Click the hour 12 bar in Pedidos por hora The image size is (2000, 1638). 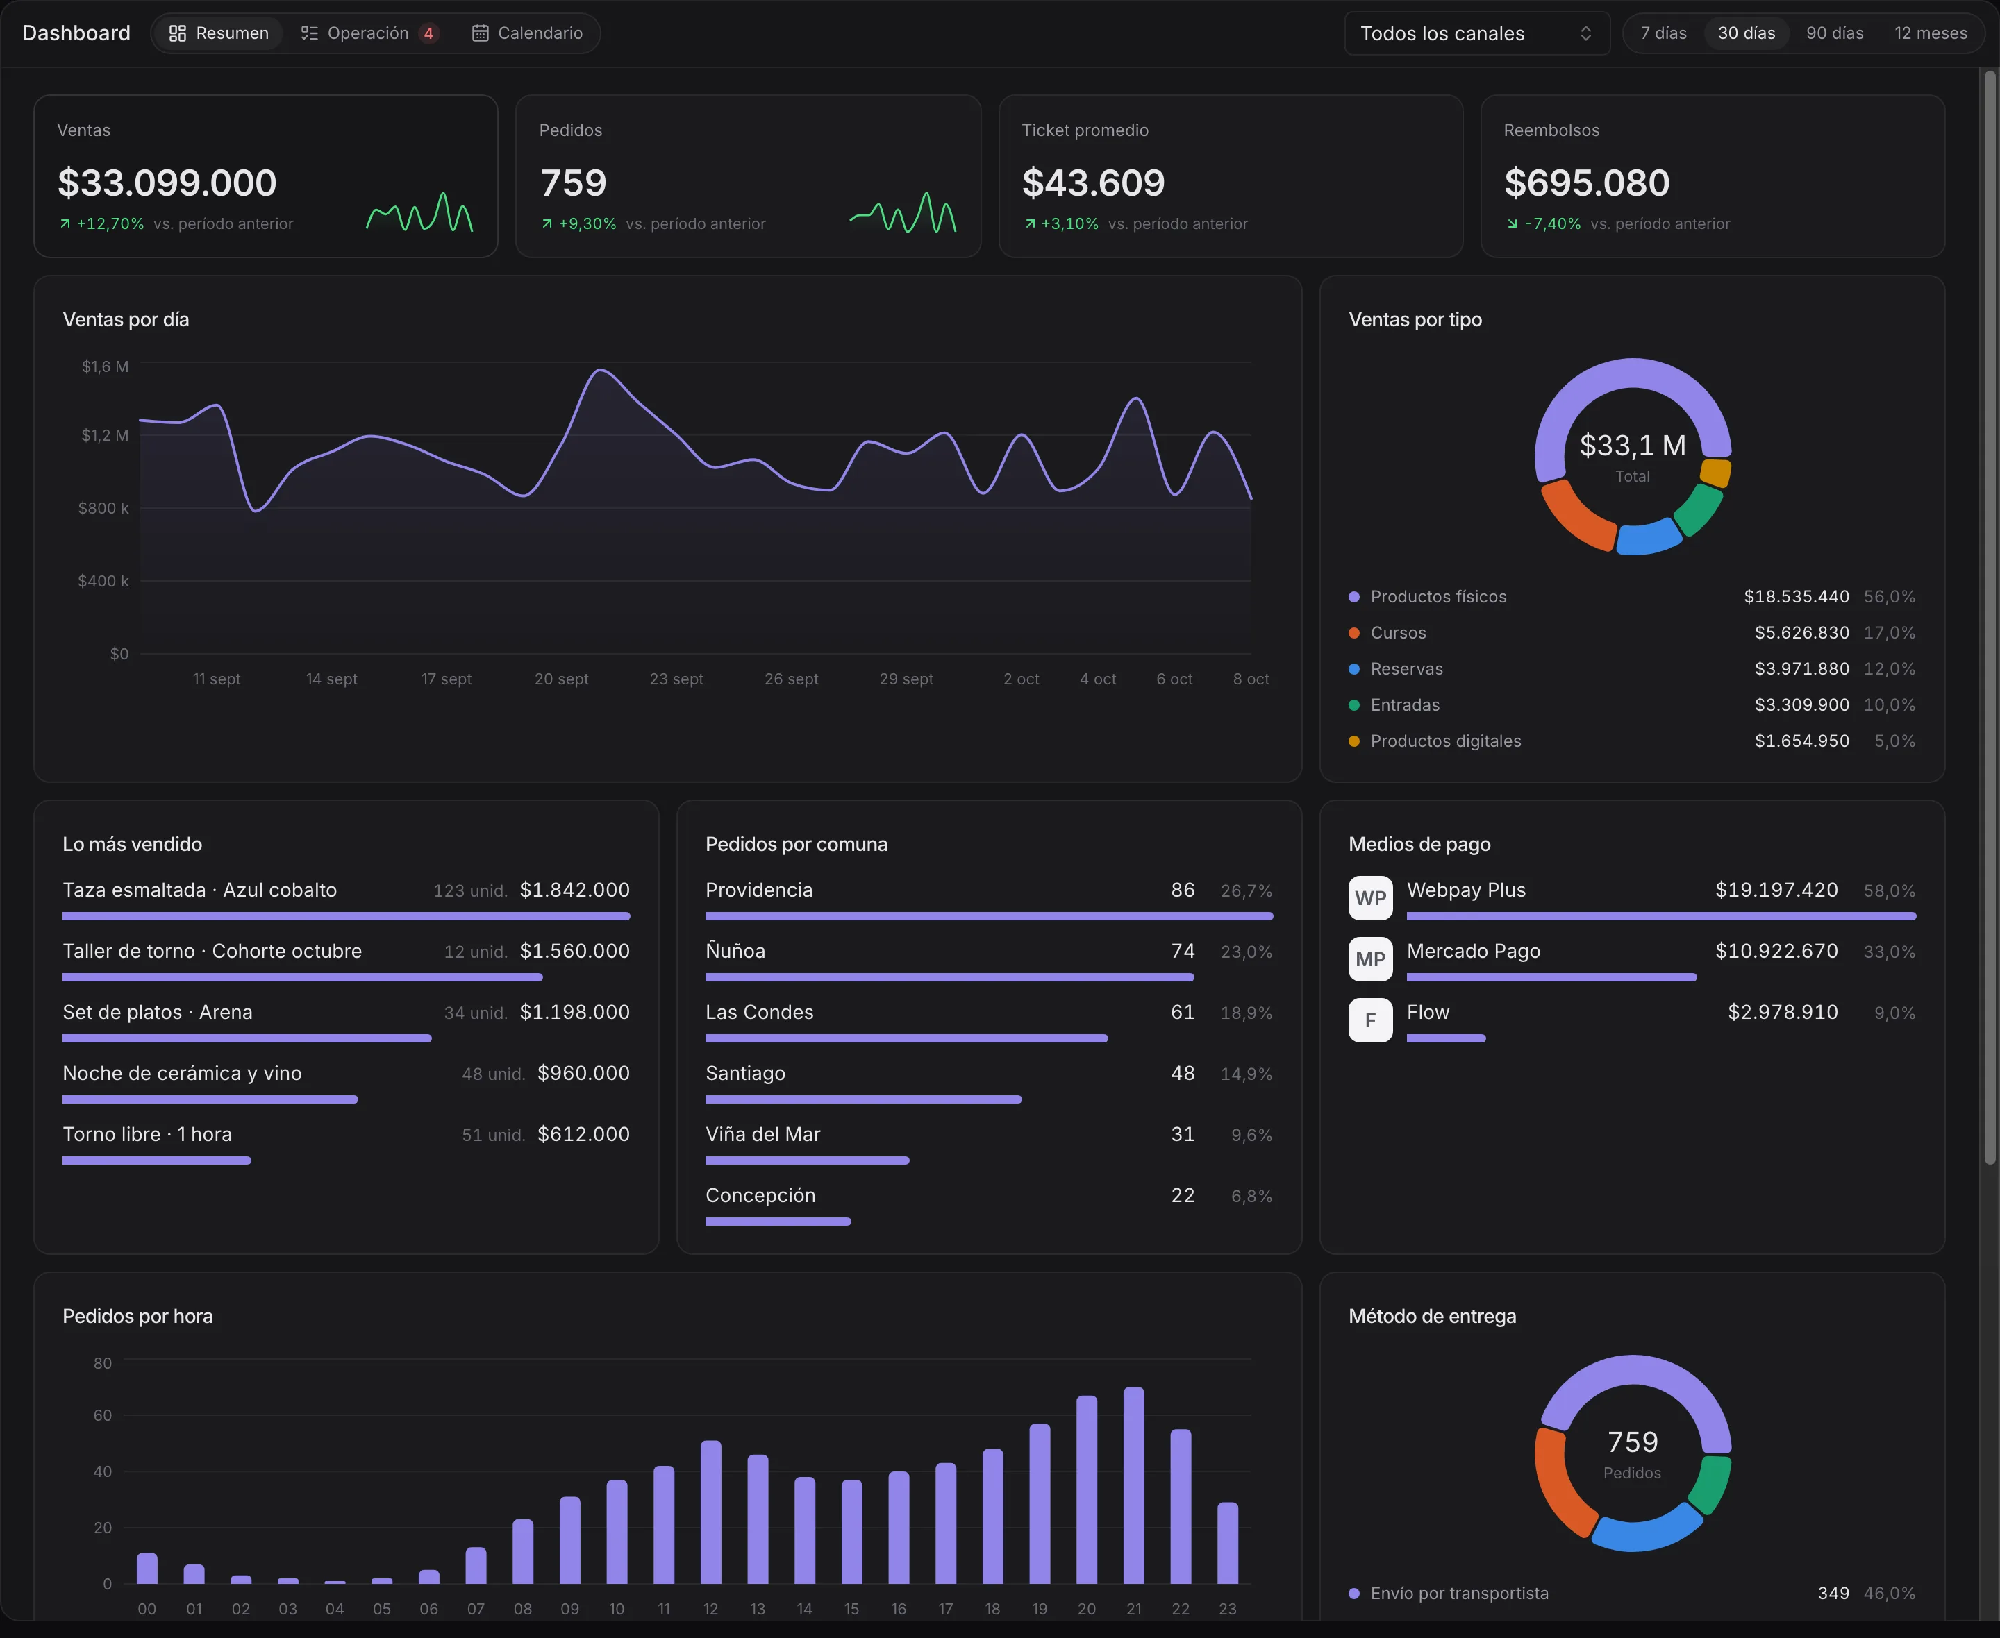[710, 1512]
